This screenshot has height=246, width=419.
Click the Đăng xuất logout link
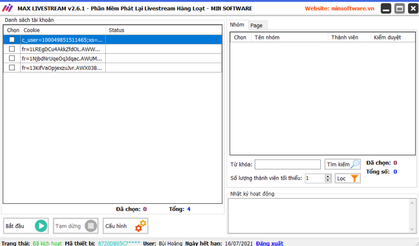coord(269,243)
